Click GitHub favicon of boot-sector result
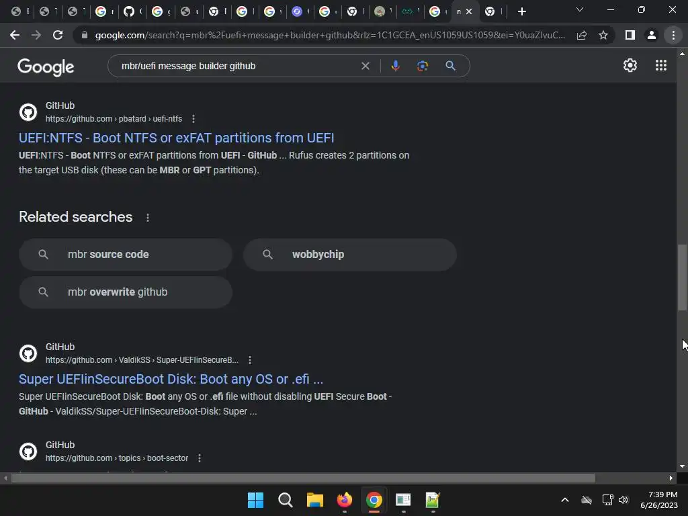This screenshot has width=688, height=516. tap(28, 451)
